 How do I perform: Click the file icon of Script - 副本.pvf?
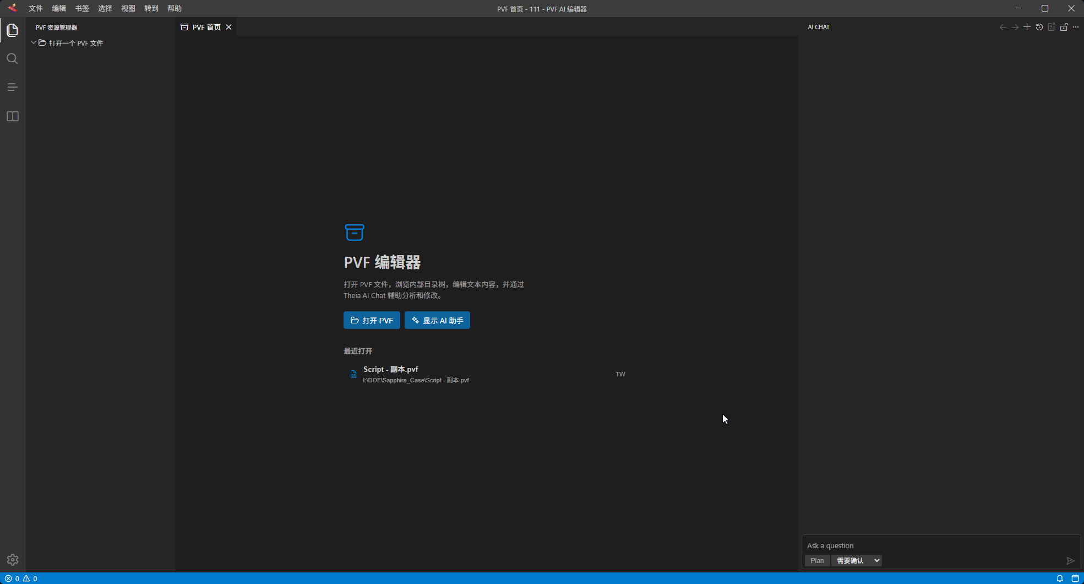pos(353,375)
